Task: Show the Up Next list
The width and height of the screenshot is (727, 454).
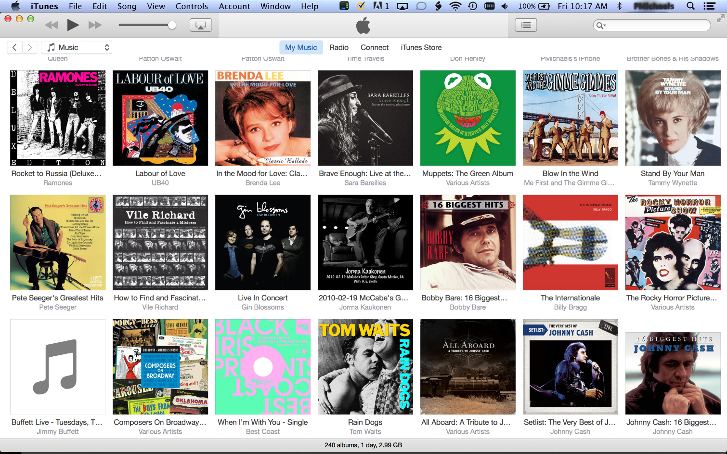Action: [x=526, y=25]
